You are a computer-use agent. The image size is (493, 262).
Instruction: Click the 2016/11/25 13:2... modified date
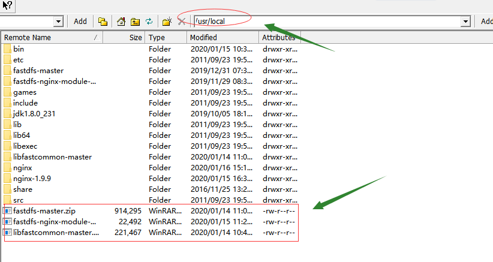click(x=222, y=189)
